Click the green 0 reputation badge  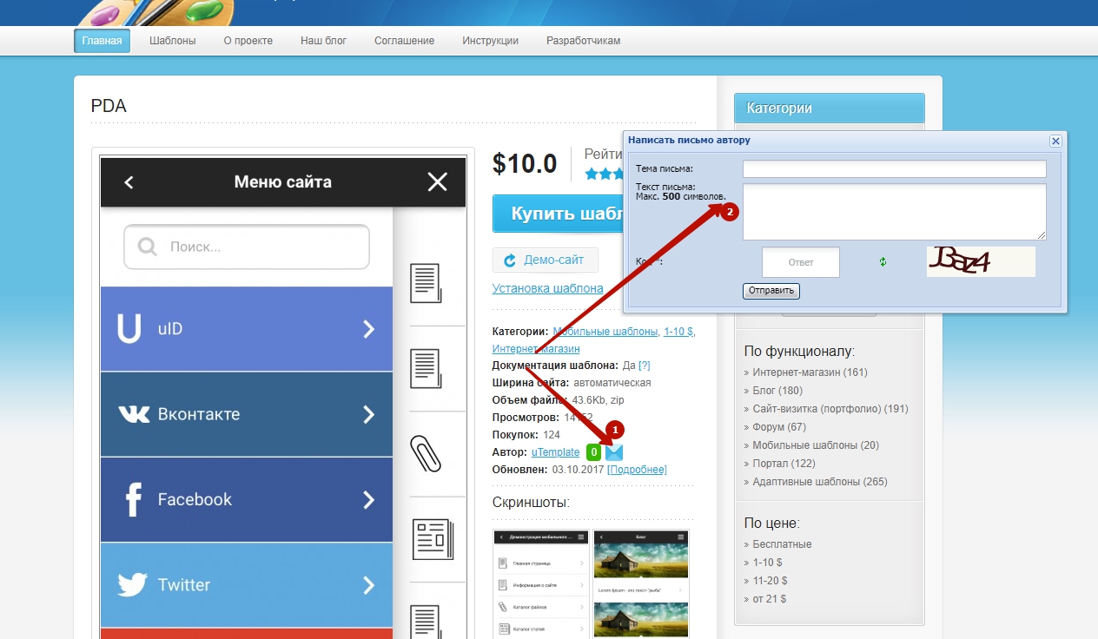pos(593,452)
